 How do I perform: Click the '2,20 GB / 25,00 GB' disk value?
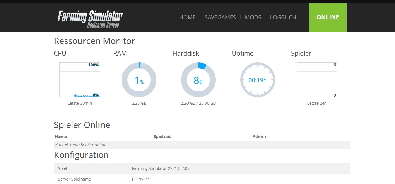(198, 103)
